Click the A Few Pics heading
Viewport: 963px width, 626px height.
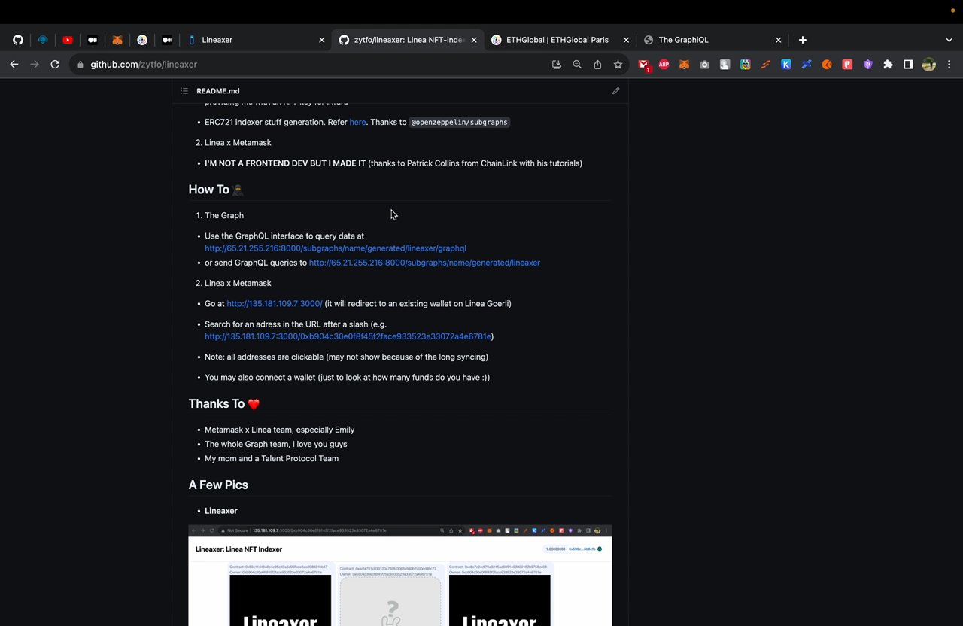click(x=218, y=485)
